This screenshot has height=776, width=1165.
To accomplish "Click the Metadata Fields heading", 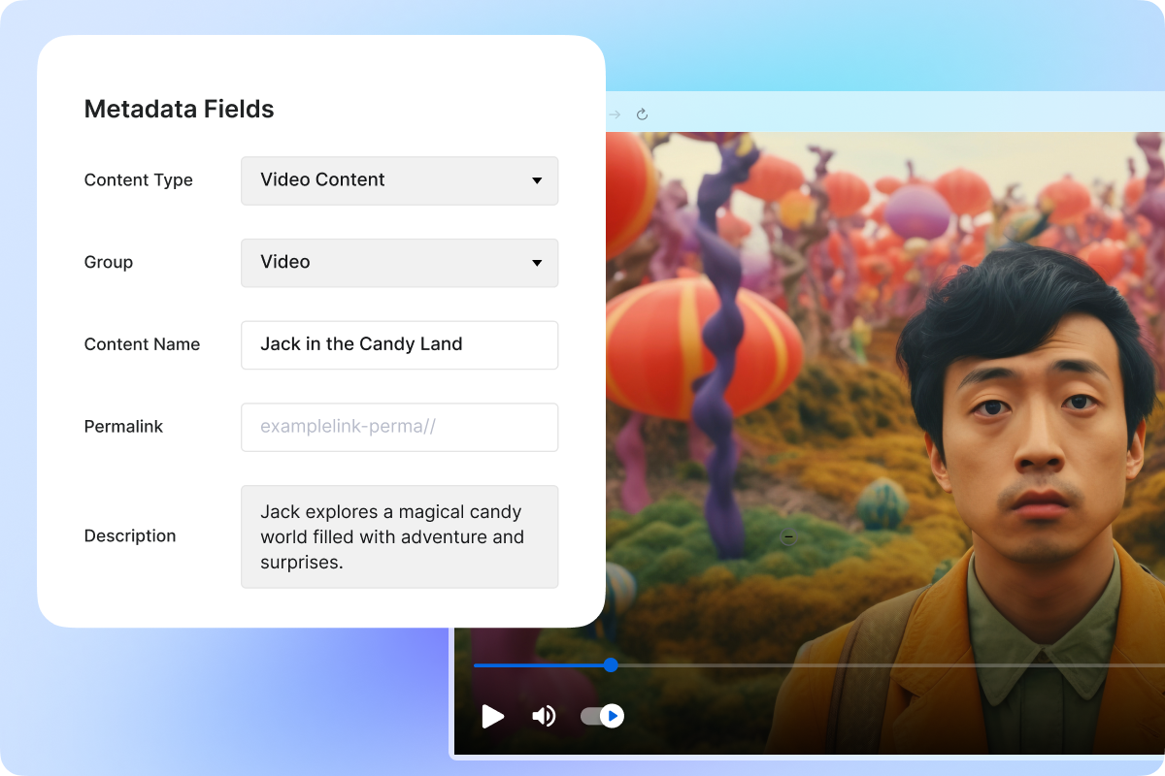I will (x=179, y=110).
